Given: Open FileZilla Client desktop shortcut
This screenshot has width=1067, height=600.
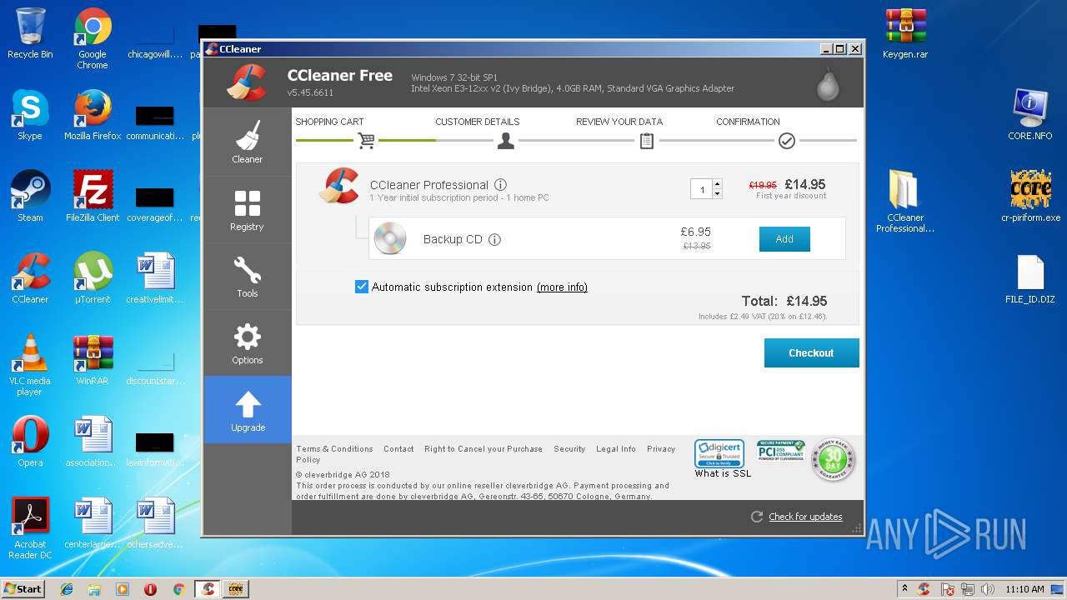Looking at the screenshot, I should click(x=93, y=197).
